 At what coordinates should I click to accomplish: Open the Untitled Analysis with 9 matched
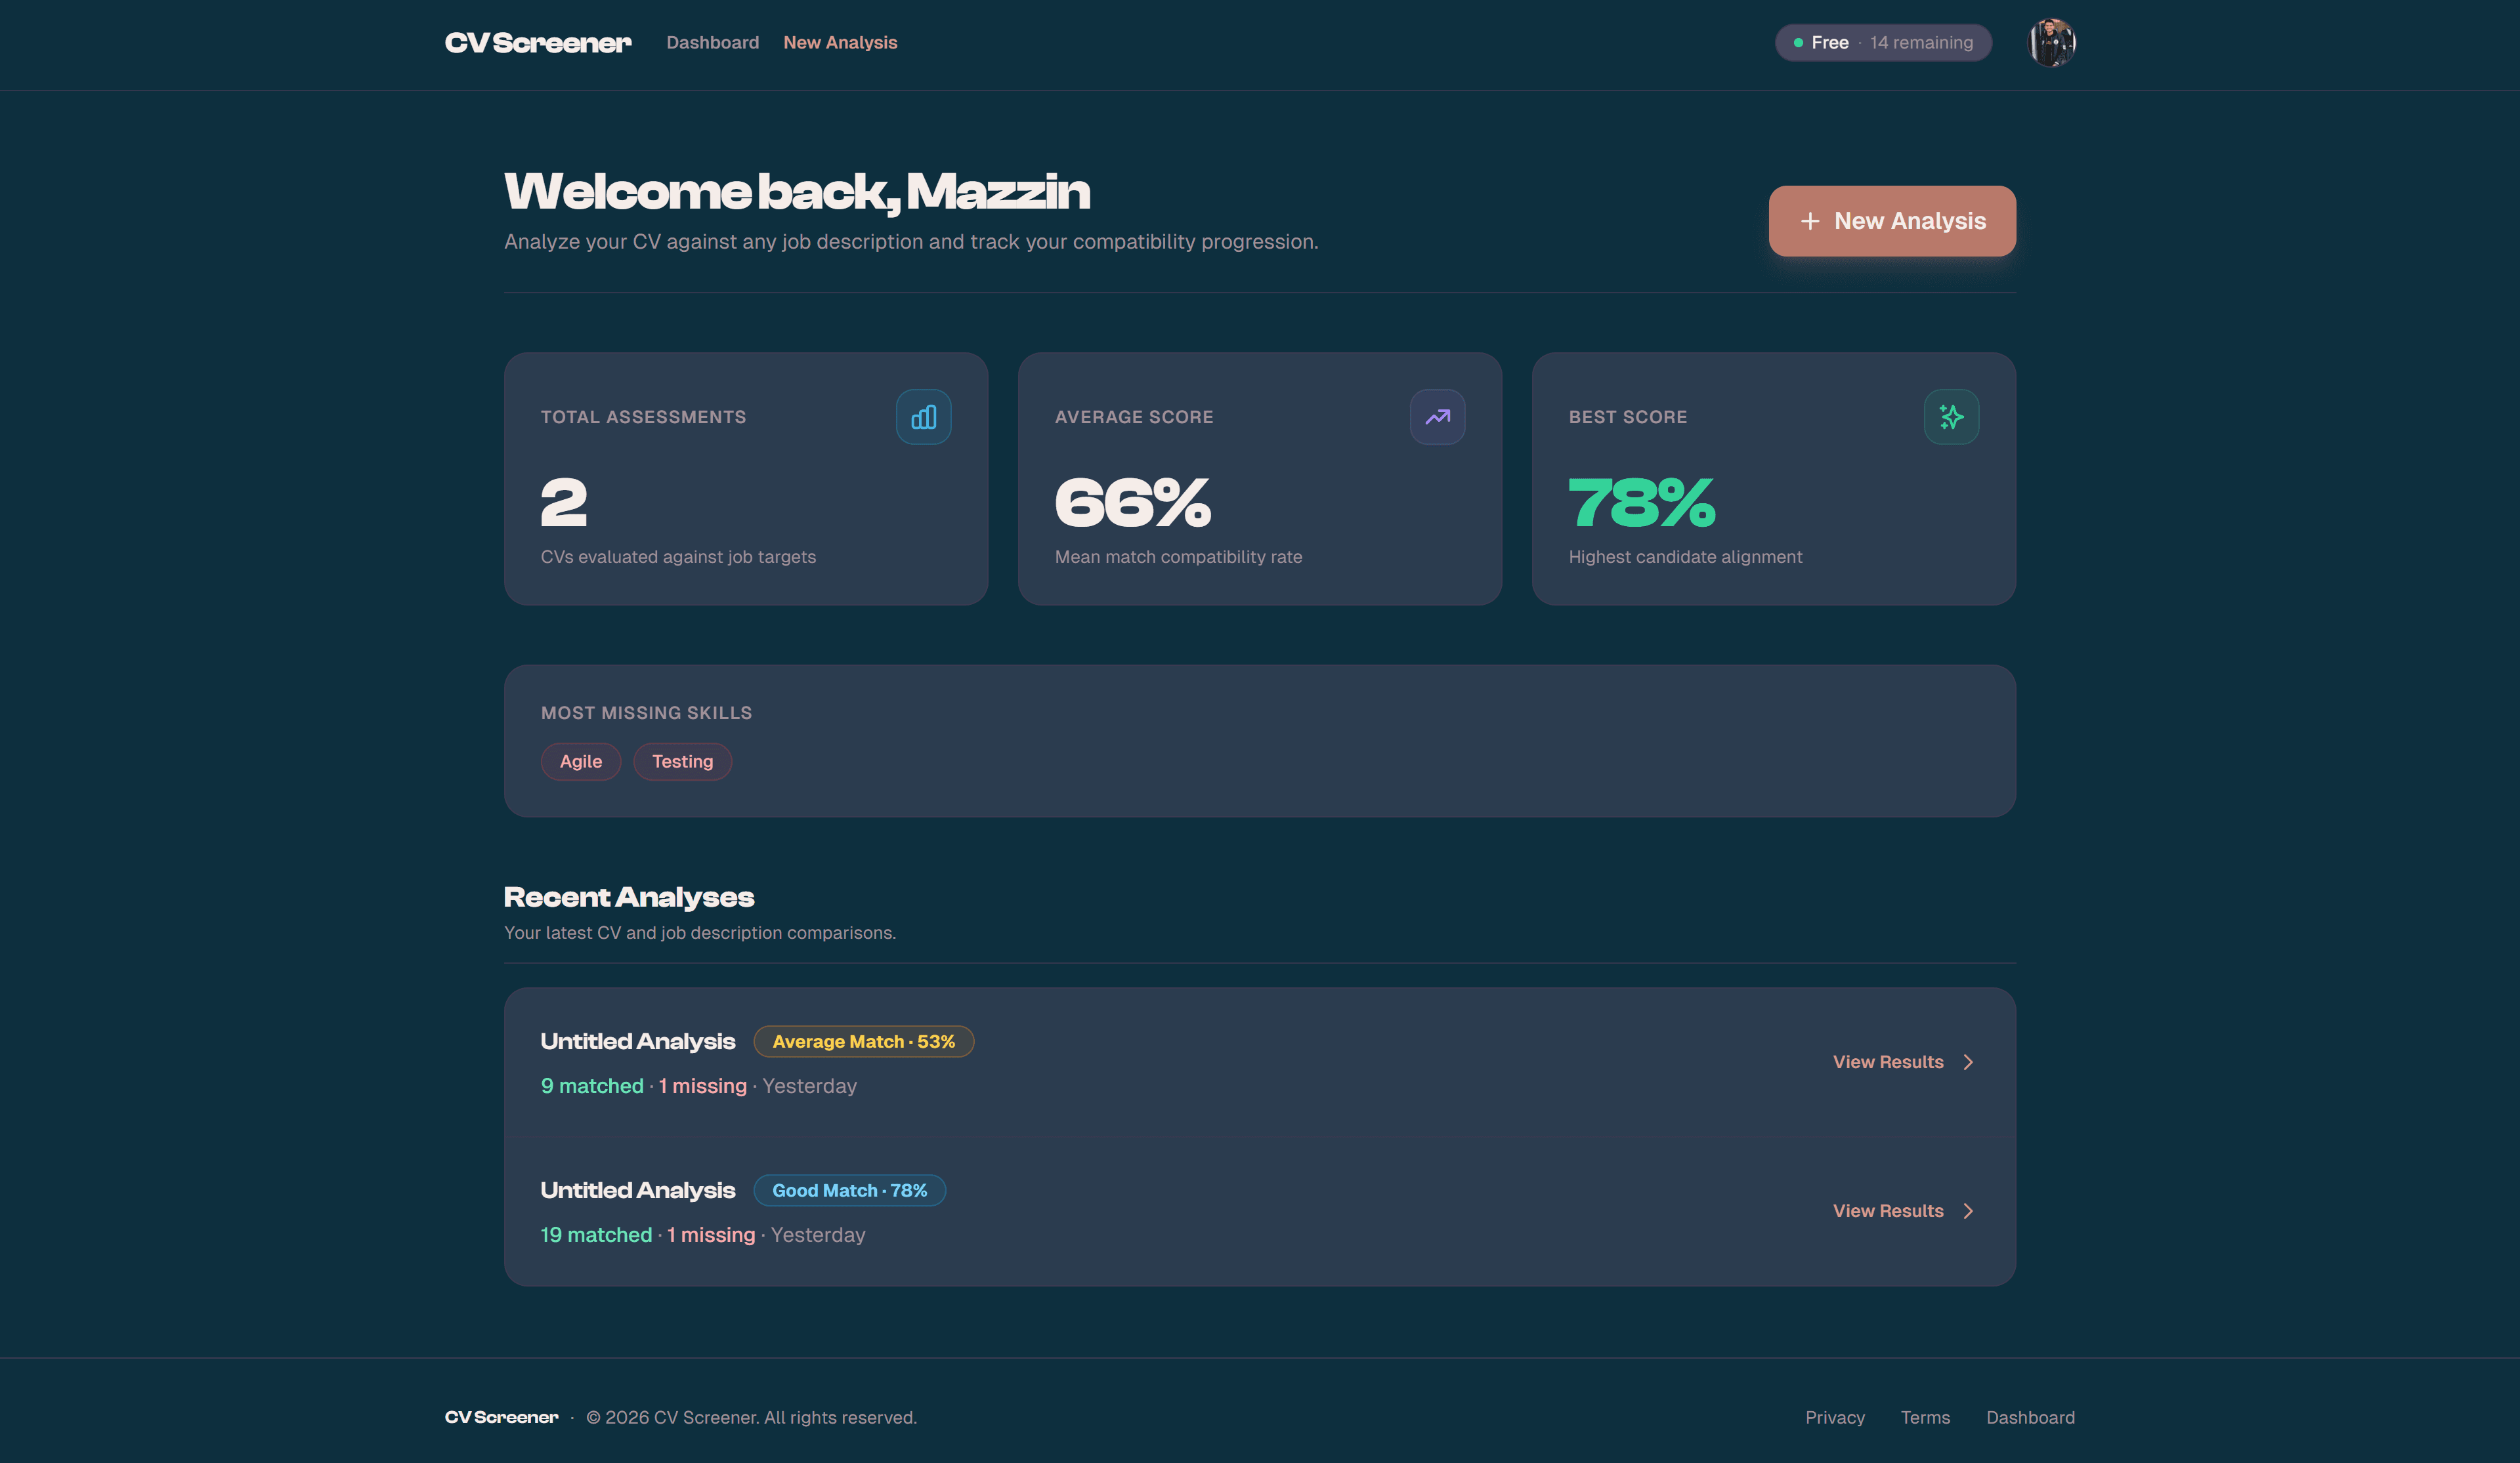638,1041
